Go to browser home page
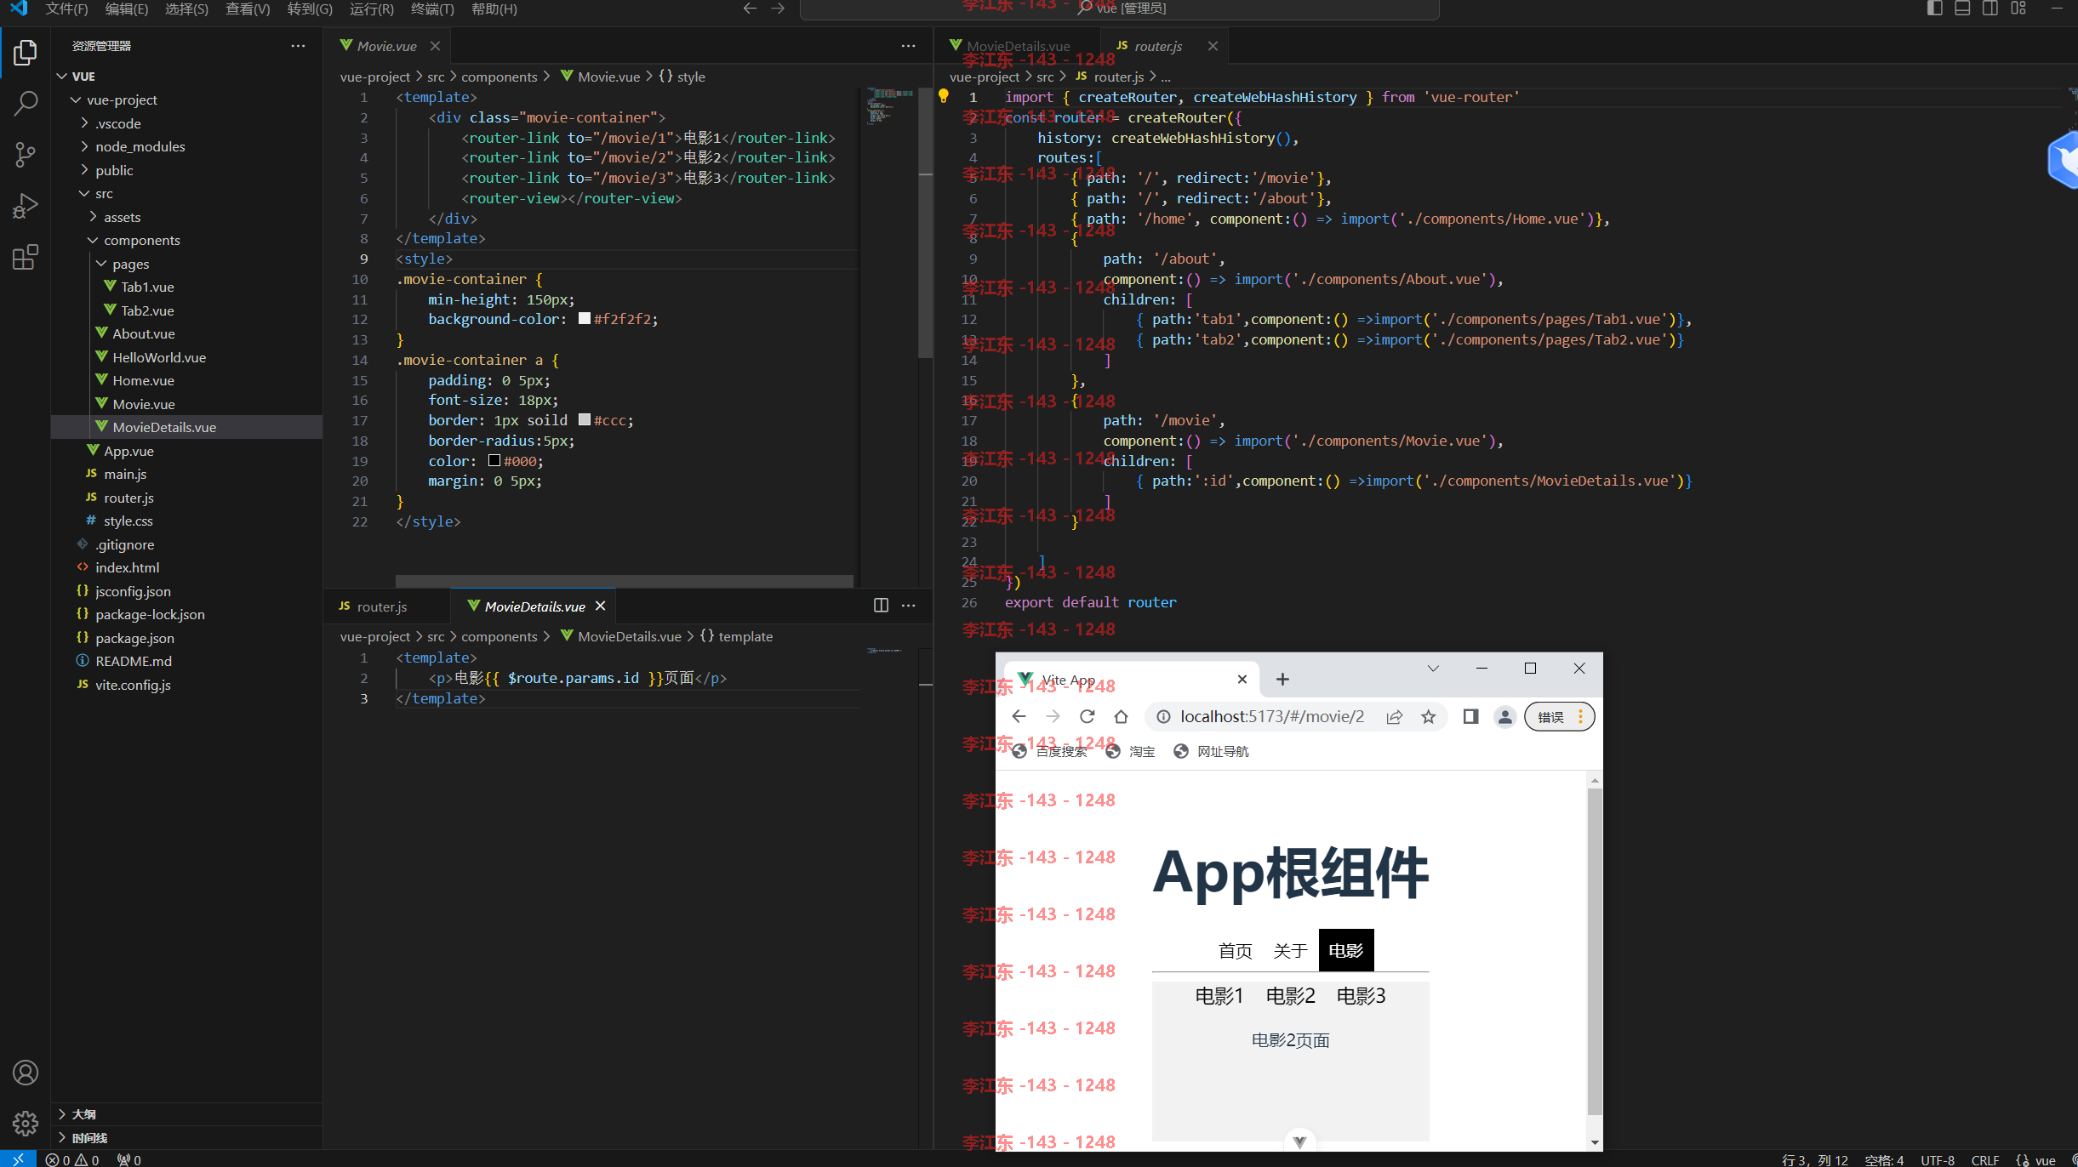Viewport: 2078px width, 1167px height. point(1121,716)
